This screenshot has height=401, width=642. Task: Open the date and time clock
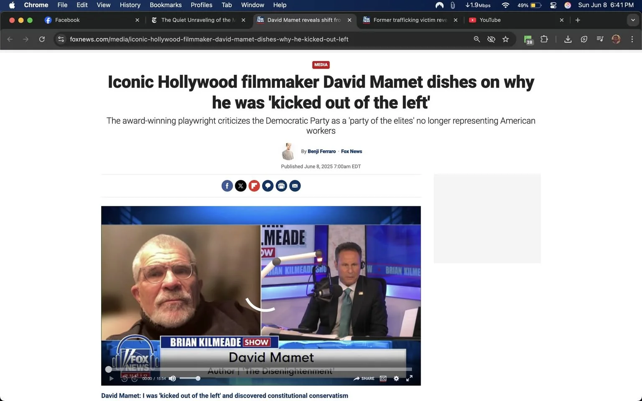pos(606,5)
